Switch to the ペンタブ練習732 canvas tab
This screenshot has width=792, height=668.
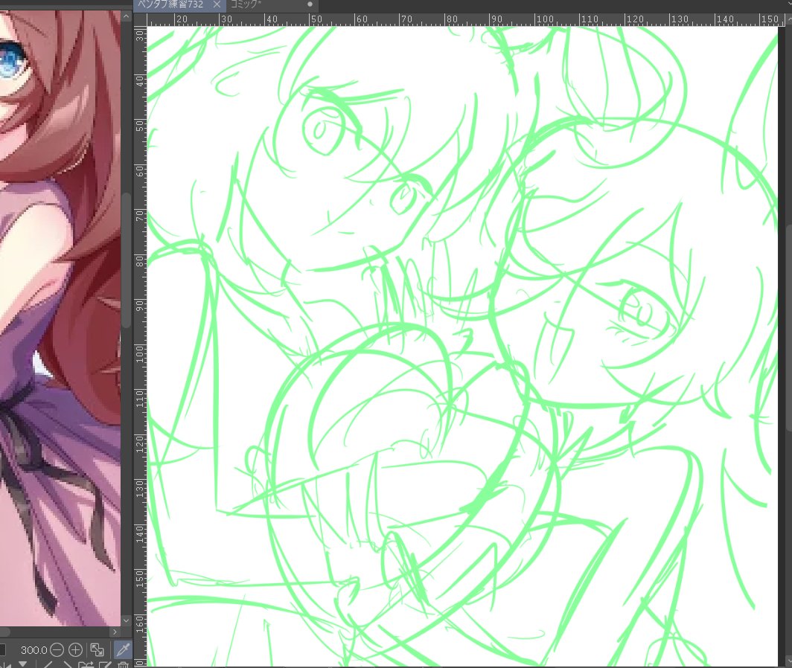coord(179,4)
